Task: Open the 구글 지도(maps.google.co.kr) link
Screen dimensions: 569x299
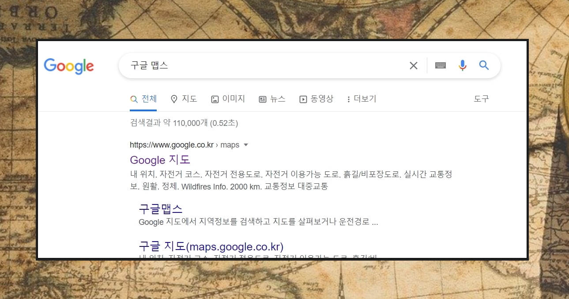Action: click(211, 246)
